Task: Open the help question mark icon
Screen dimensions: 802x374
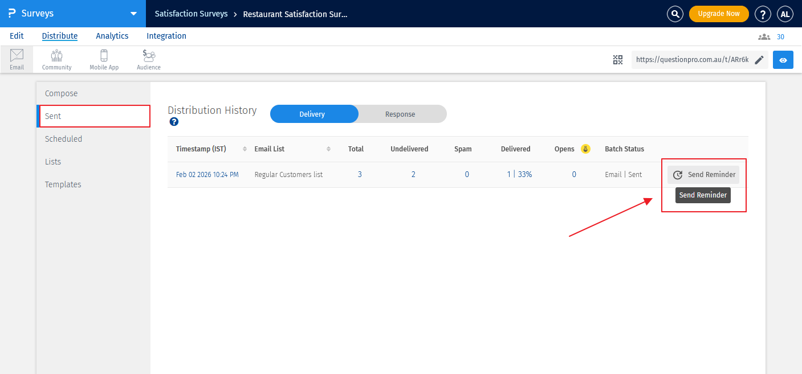Action: pyautogui.click(x=763, y=14)
